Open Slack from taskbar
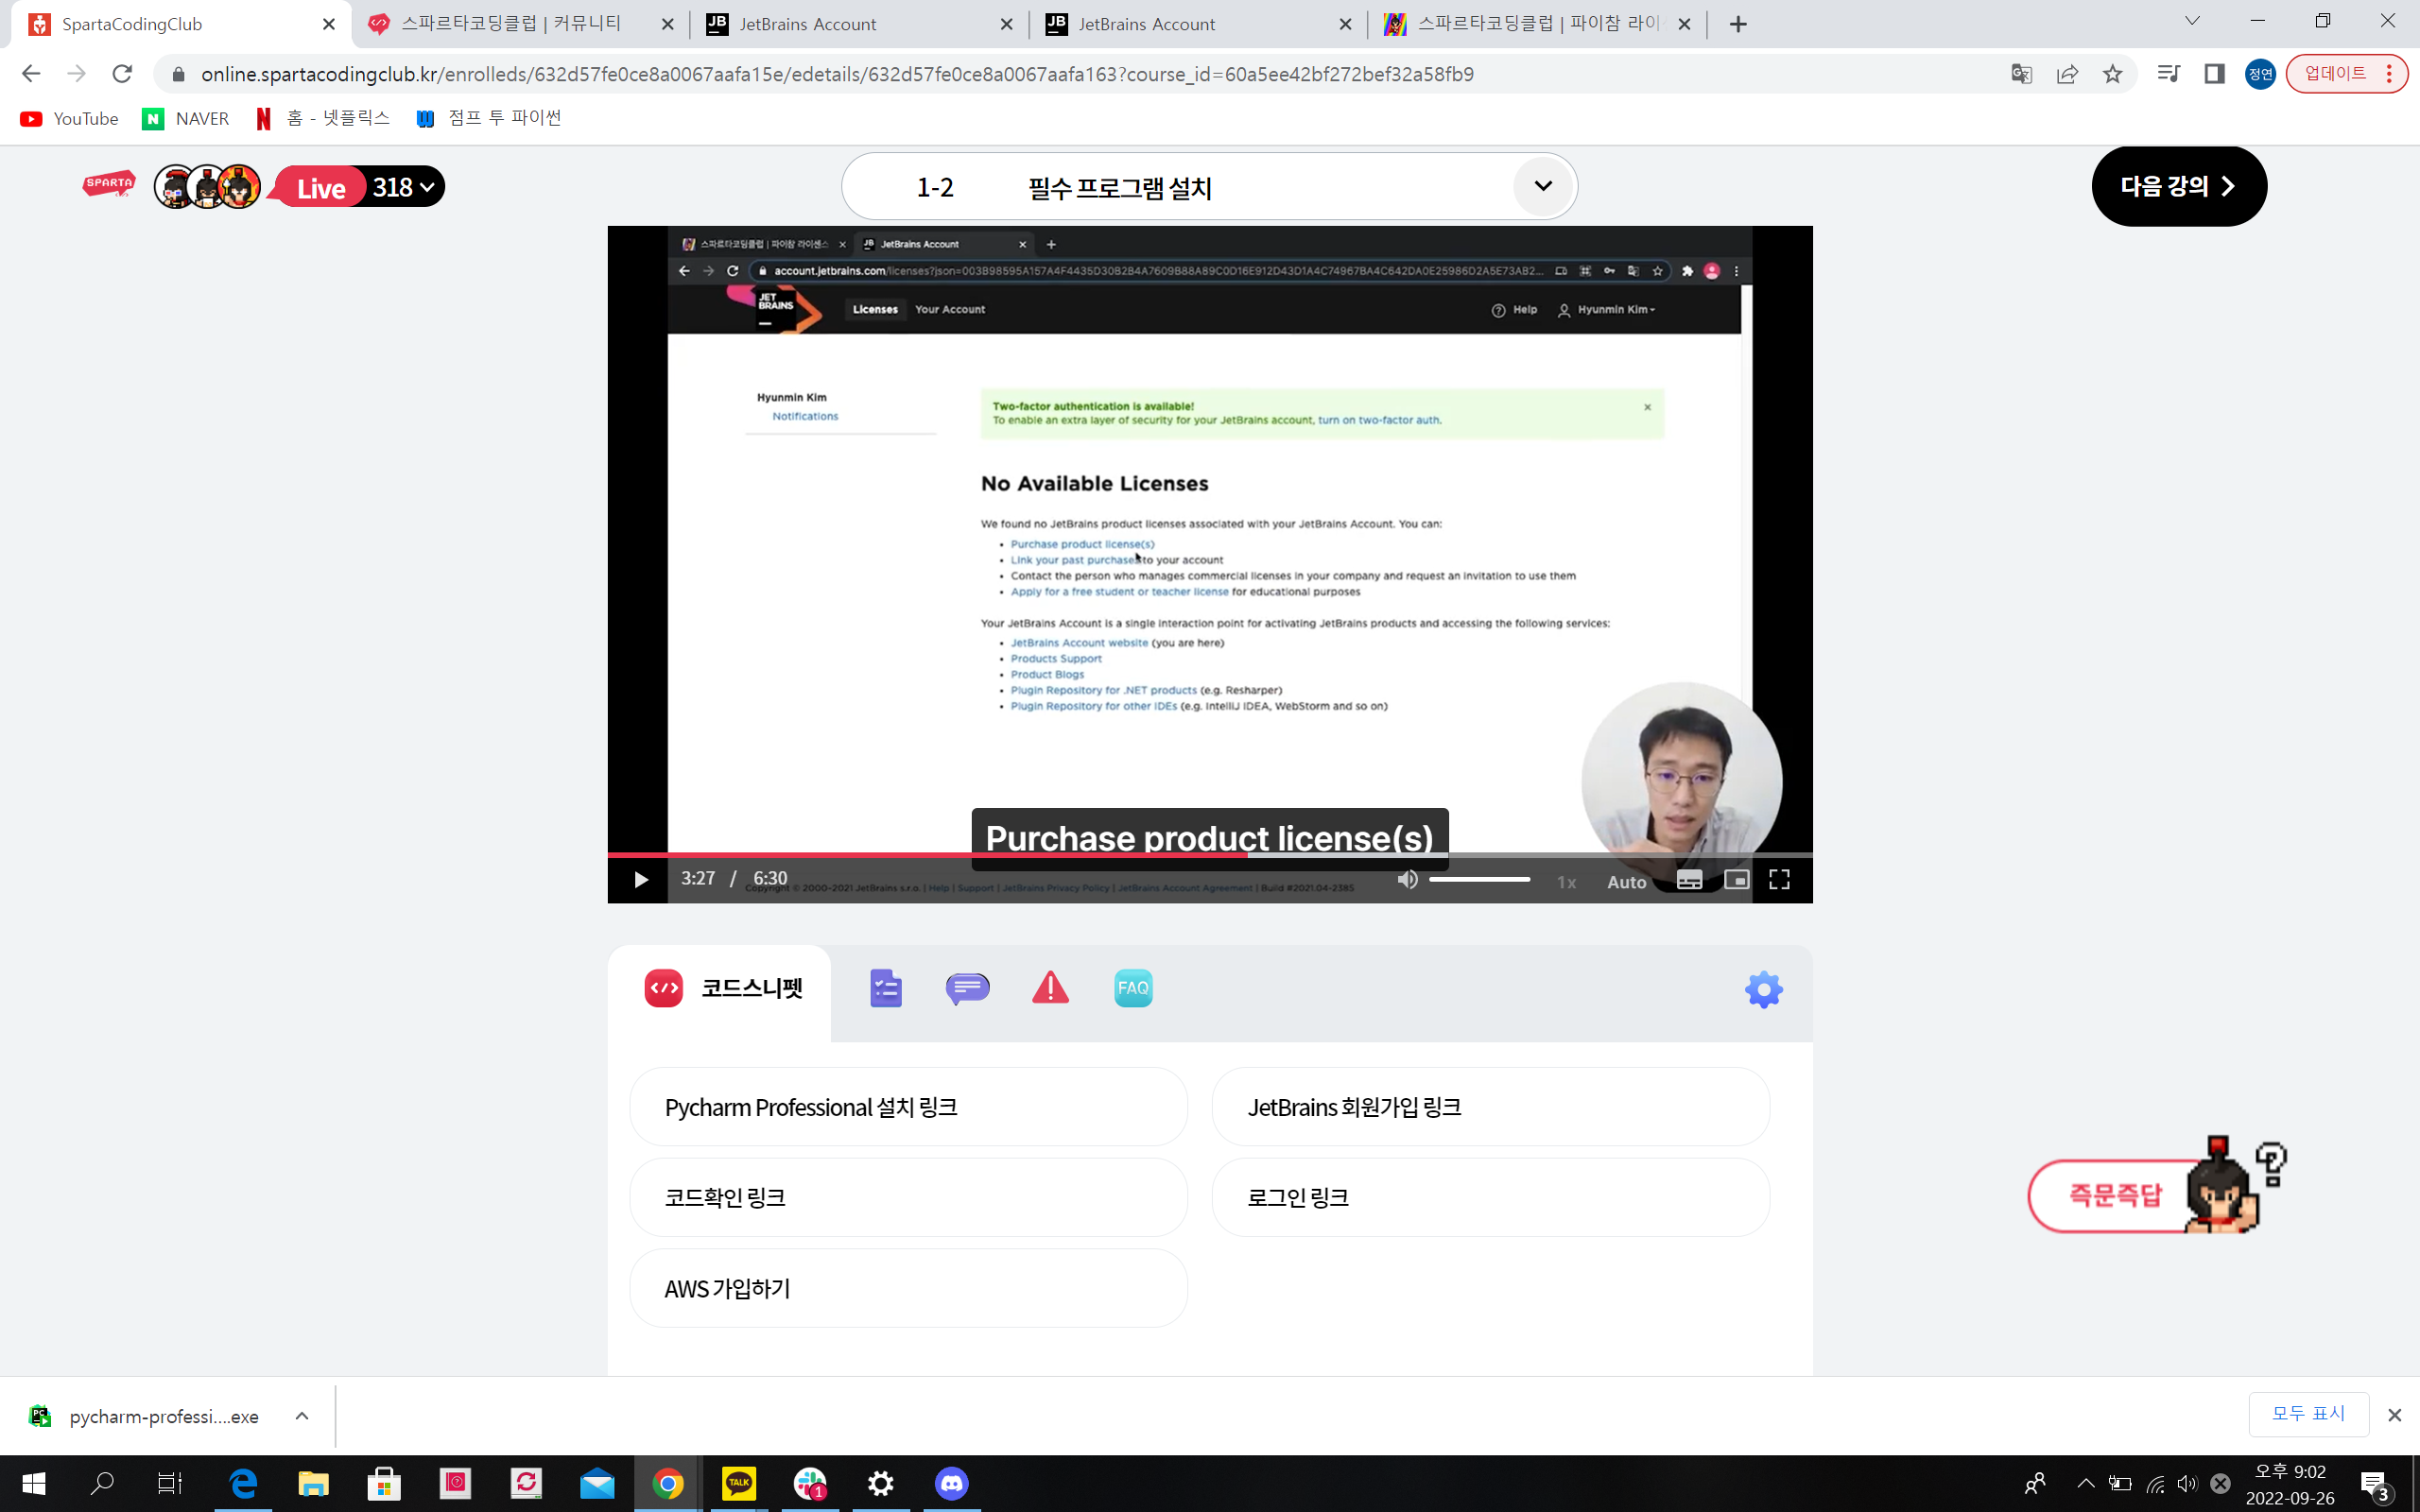 [x=810, y=1484]
